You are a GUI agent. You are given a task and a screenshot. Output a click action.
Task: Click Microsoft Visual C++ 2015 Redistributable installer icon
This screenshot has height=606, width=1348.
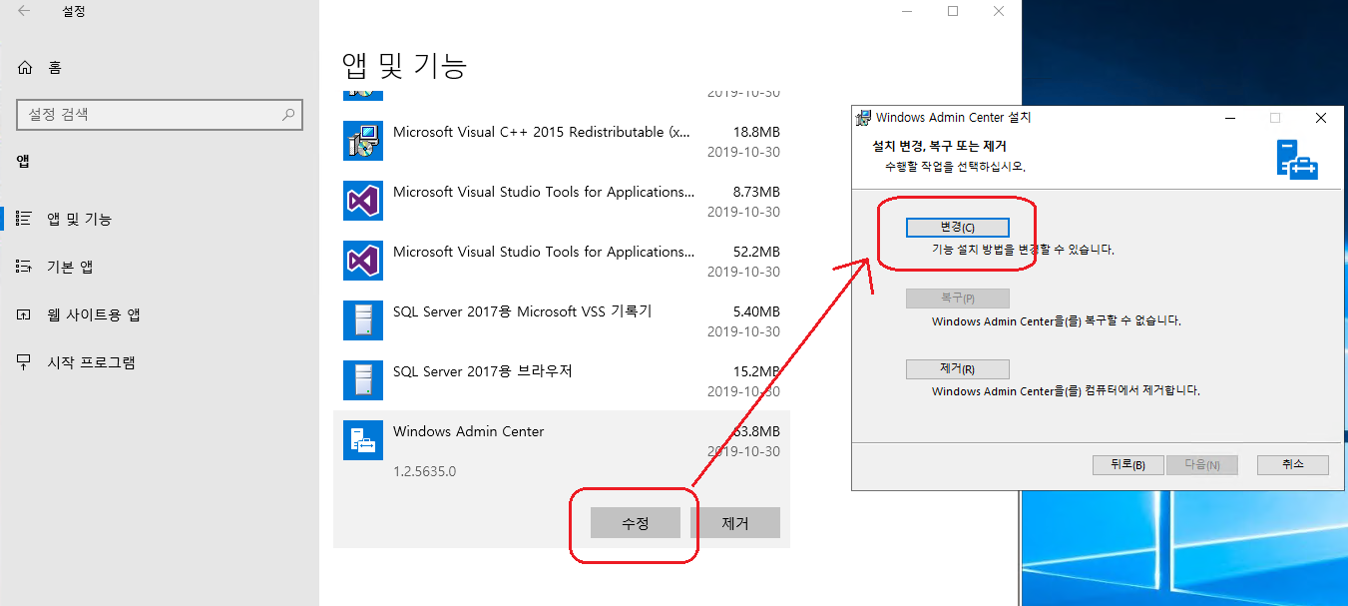coord(363,141)
